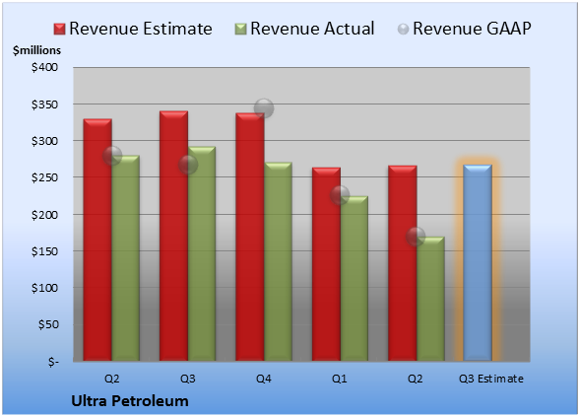Select the green actual bar for Q4
The width and height of the screenshot is (579, 416).
click(x=278, y=261)
